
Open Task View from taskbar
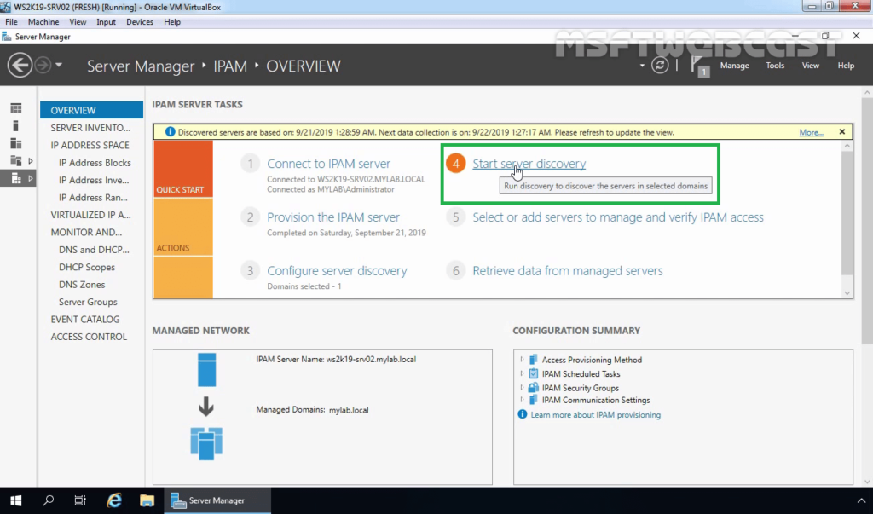tap(80, 500)
